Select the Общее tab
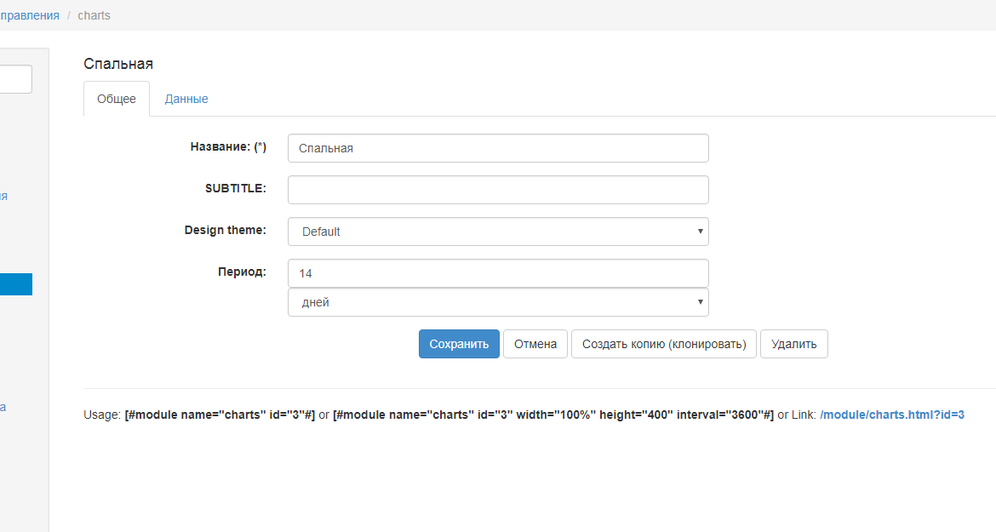 tap(117, 99)
